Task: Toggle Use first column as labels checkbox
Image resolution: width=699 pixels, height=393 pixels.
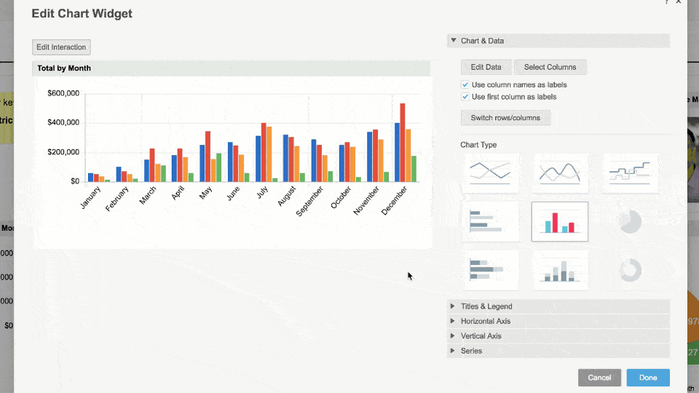Action: click(x=465, y=97)
